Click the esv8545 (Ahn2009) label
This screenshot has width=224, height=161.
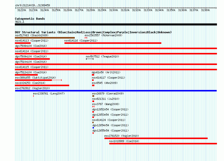[x=105, y=83]
